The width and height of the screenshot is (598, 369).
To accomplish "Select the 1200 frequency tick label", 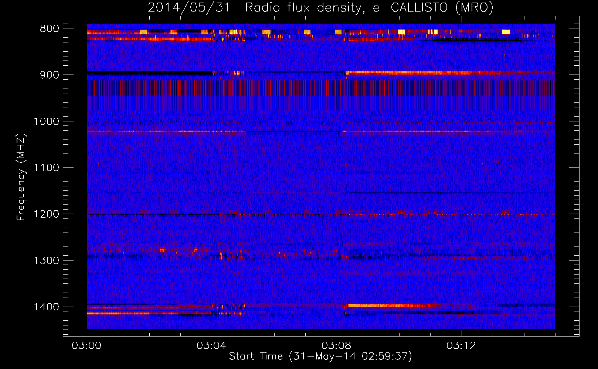I will (46, 214).
